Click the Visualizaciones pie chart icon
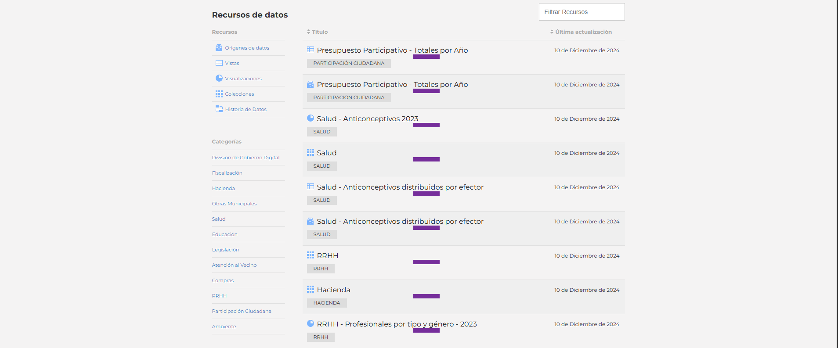This screenshot has height=348, width=838. [219, 78]
